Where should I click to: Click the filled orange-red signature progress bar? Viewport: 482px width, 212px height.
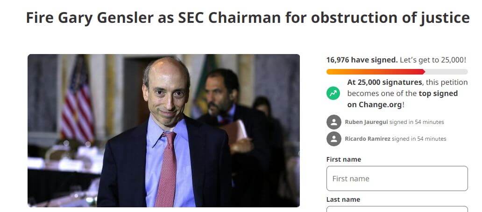[376, 72]
